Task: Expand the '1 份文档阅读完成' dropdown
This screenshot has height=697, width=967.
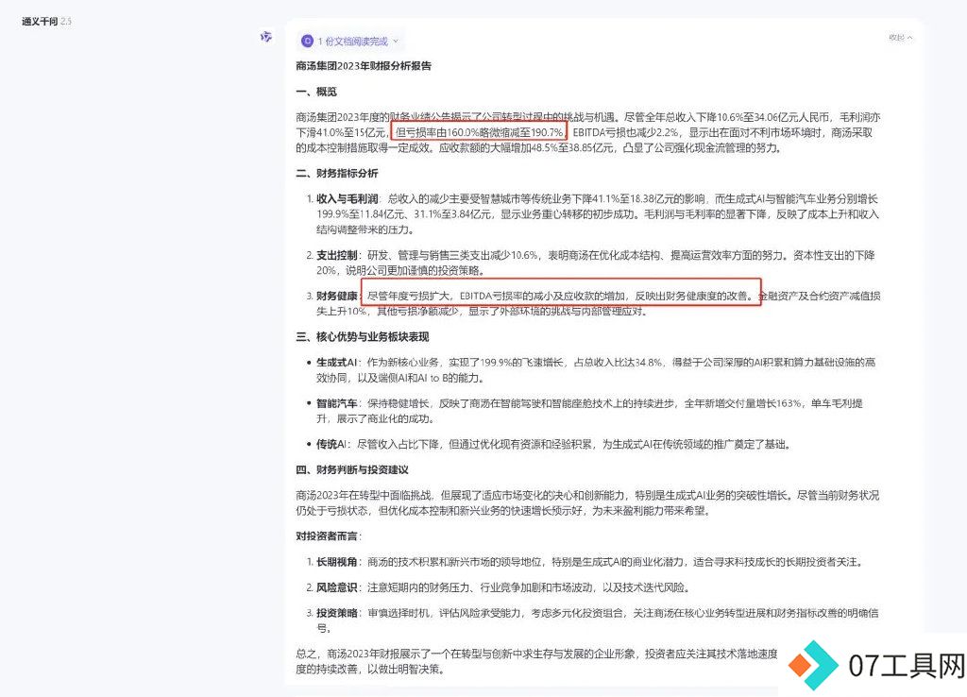Action: click(x=350, y=42)
